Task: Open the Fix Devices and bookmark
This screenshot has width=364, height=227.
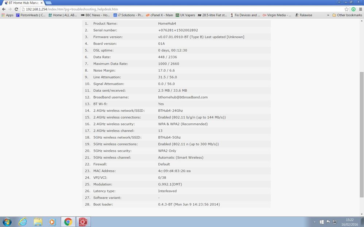Action: (245, 15)
